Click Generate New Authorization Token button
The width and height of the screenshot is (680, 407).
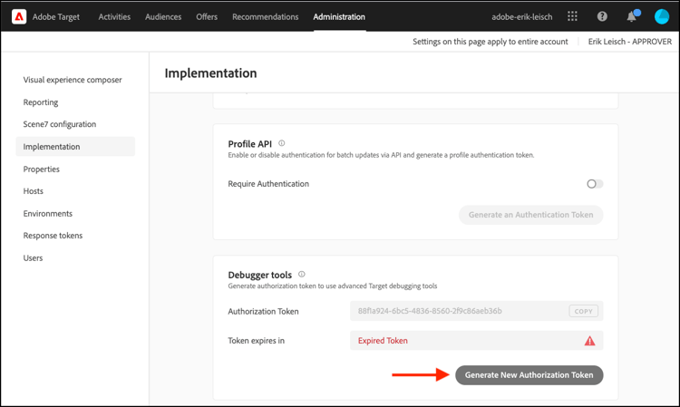[x=529, y=375]
